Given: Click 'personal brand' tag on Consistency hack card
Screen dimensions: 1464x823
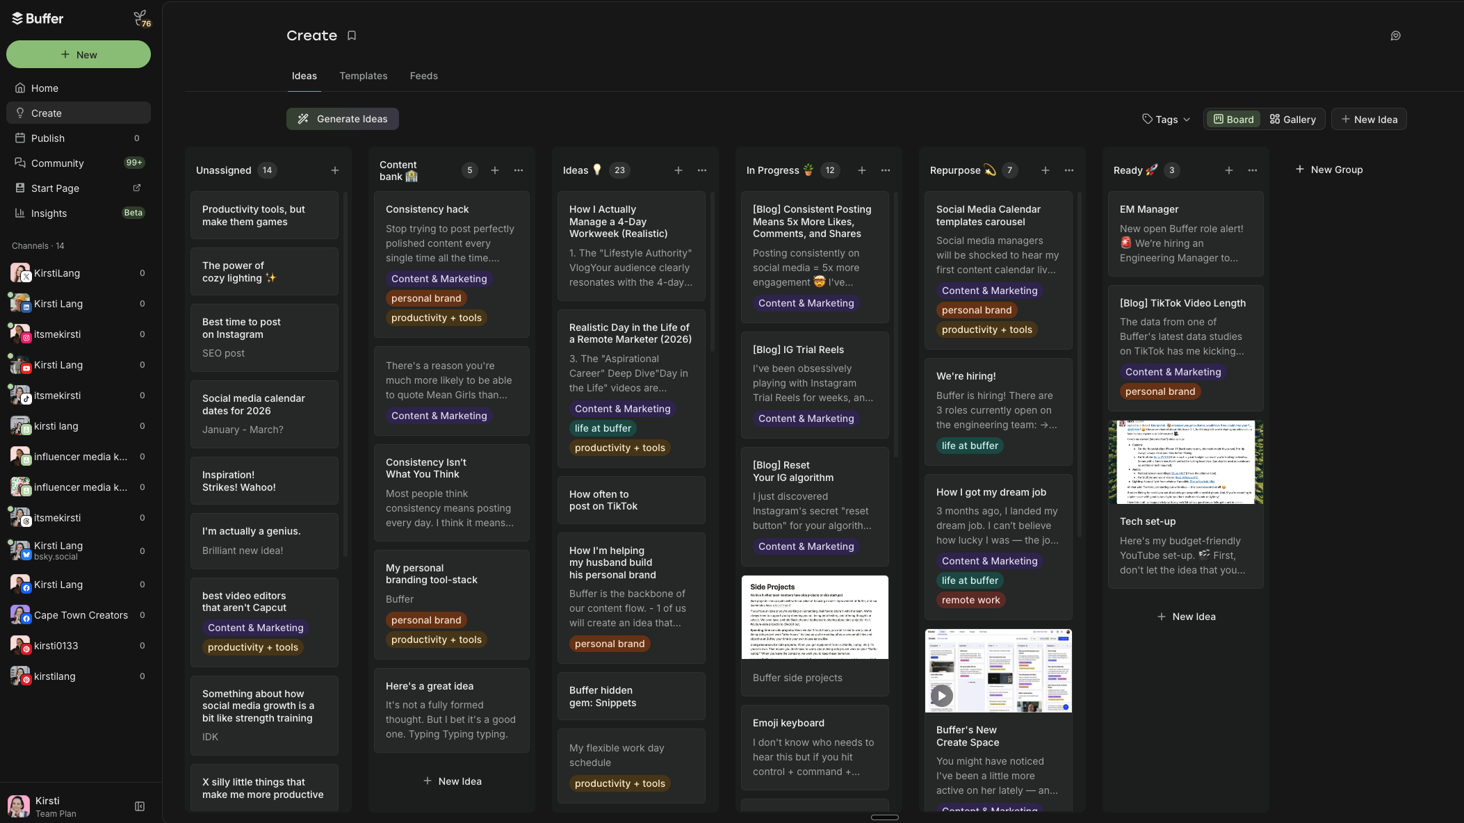Looking at the screenshot, I should pos(426,298).
